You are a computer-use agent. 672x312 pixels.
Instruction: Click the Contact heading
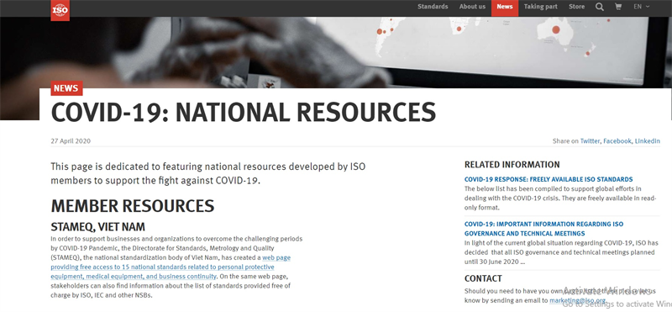coord(483,278)
